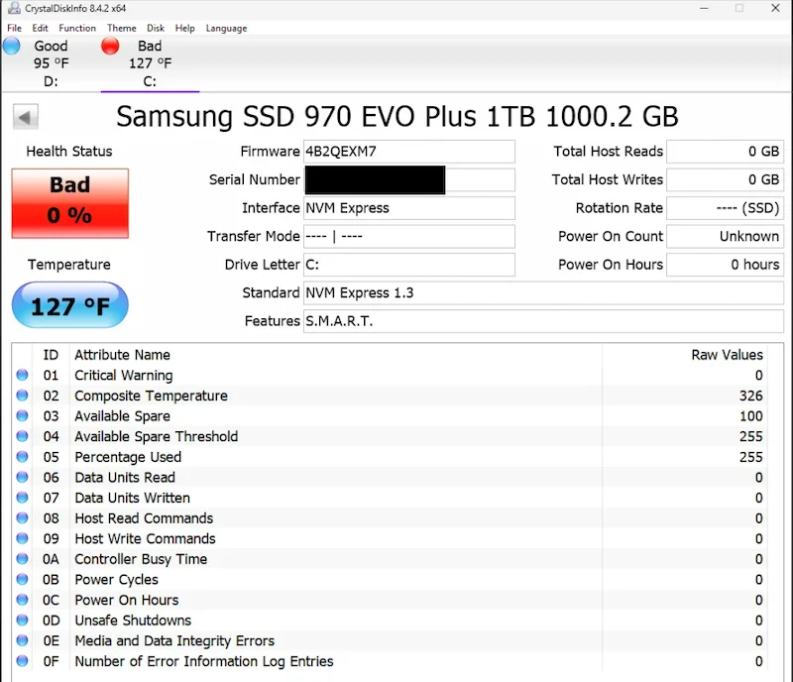
Task: Select the Bad C: drive tab
Action: point(151,63)
